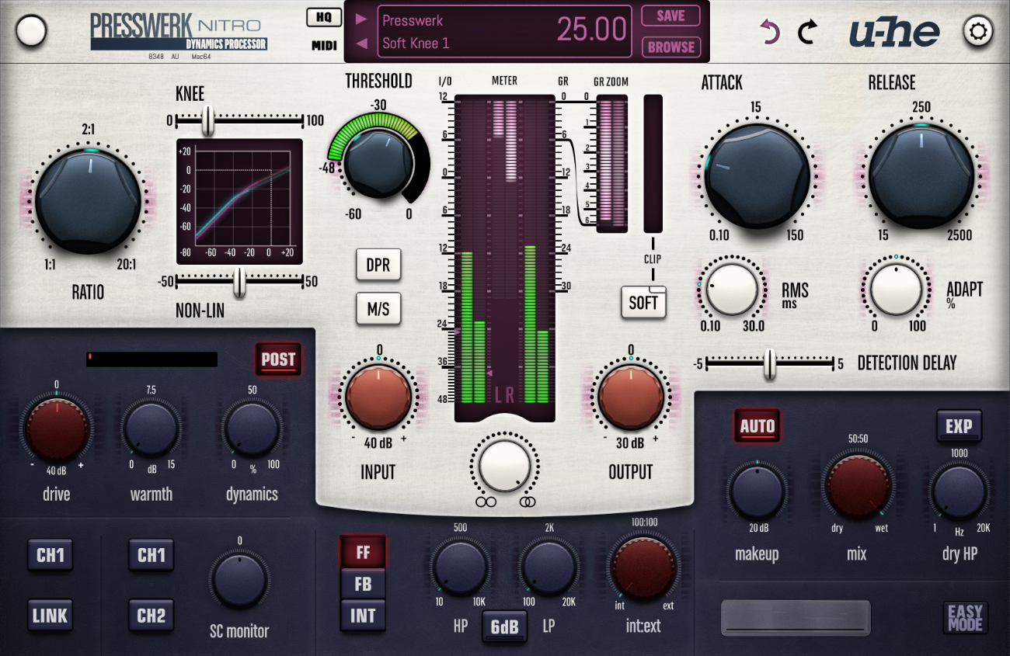Click the black saturation meter display
Image resolution: width=1010 pixels, height=656 pixels.
[151, 359]
